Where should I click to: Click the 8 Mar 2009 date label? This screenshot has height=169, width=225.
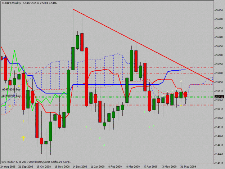133,167
